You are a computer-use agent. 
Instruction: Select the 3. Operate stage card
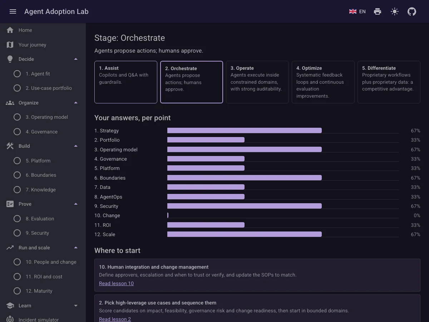tap(257, 82)
